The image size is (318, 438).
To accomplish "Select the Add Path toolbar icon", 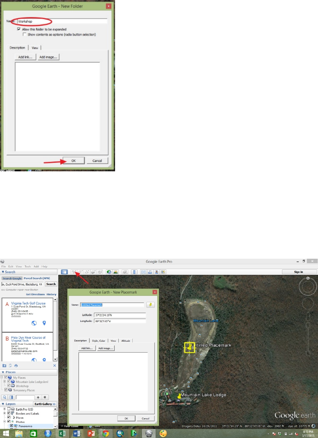I will click(x=87, y=272).
